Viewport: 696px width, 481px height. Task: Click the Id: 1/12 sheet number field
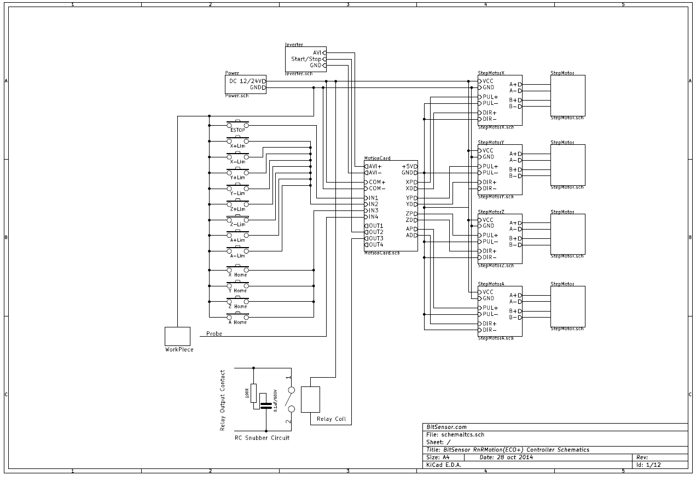pyautogui.click(x=649, y=465)
